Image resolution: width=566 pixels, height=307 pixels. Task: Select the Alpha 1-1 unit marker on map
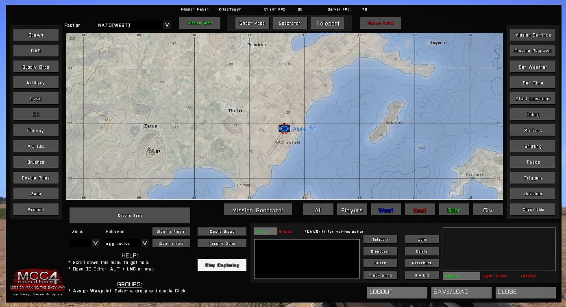(x=284, y=129)
